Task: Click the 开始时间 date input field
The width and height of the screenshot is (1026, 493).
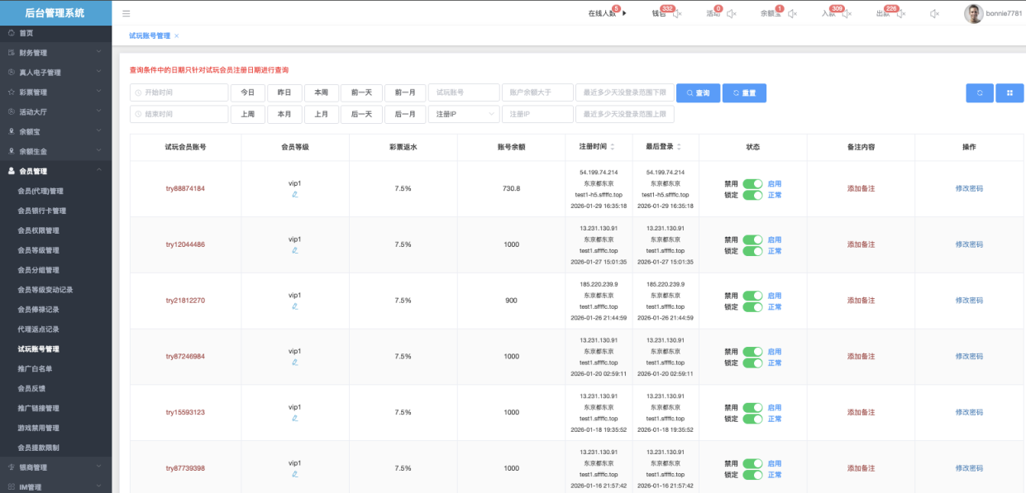Action: 179,92
